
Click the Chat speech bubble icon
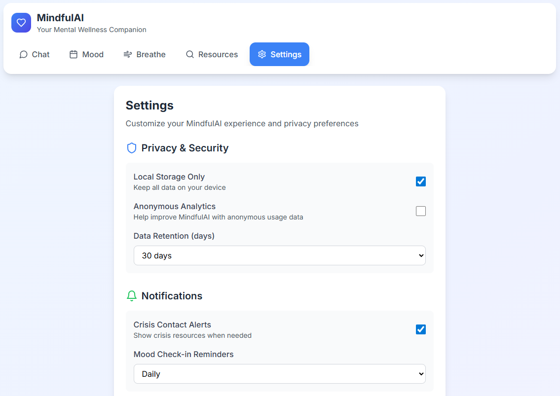[23, 54]
